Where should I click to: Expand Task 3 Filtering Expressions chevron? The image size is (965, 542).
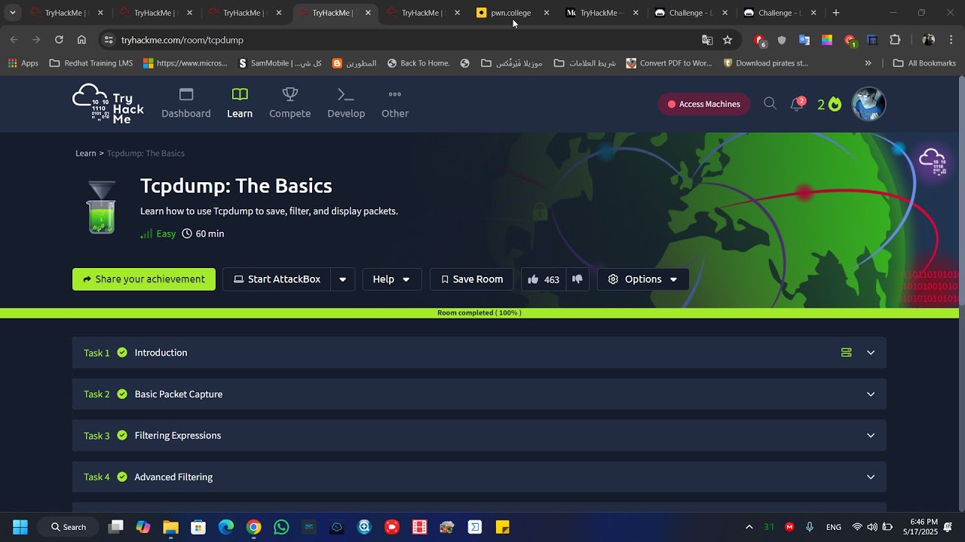(x=871, y=435)
